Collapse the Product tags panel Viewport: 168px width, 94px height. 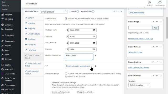tap(161, 22)
